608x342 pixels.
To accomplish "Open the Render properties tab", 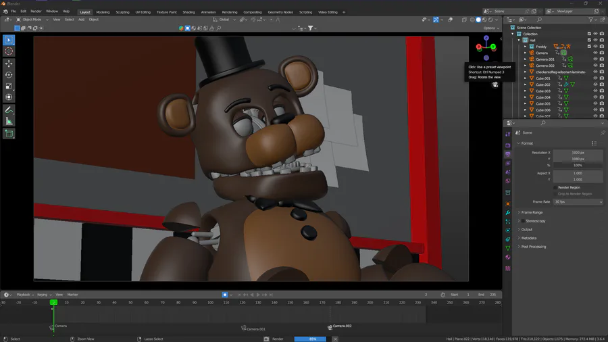I will coord(508,145).
